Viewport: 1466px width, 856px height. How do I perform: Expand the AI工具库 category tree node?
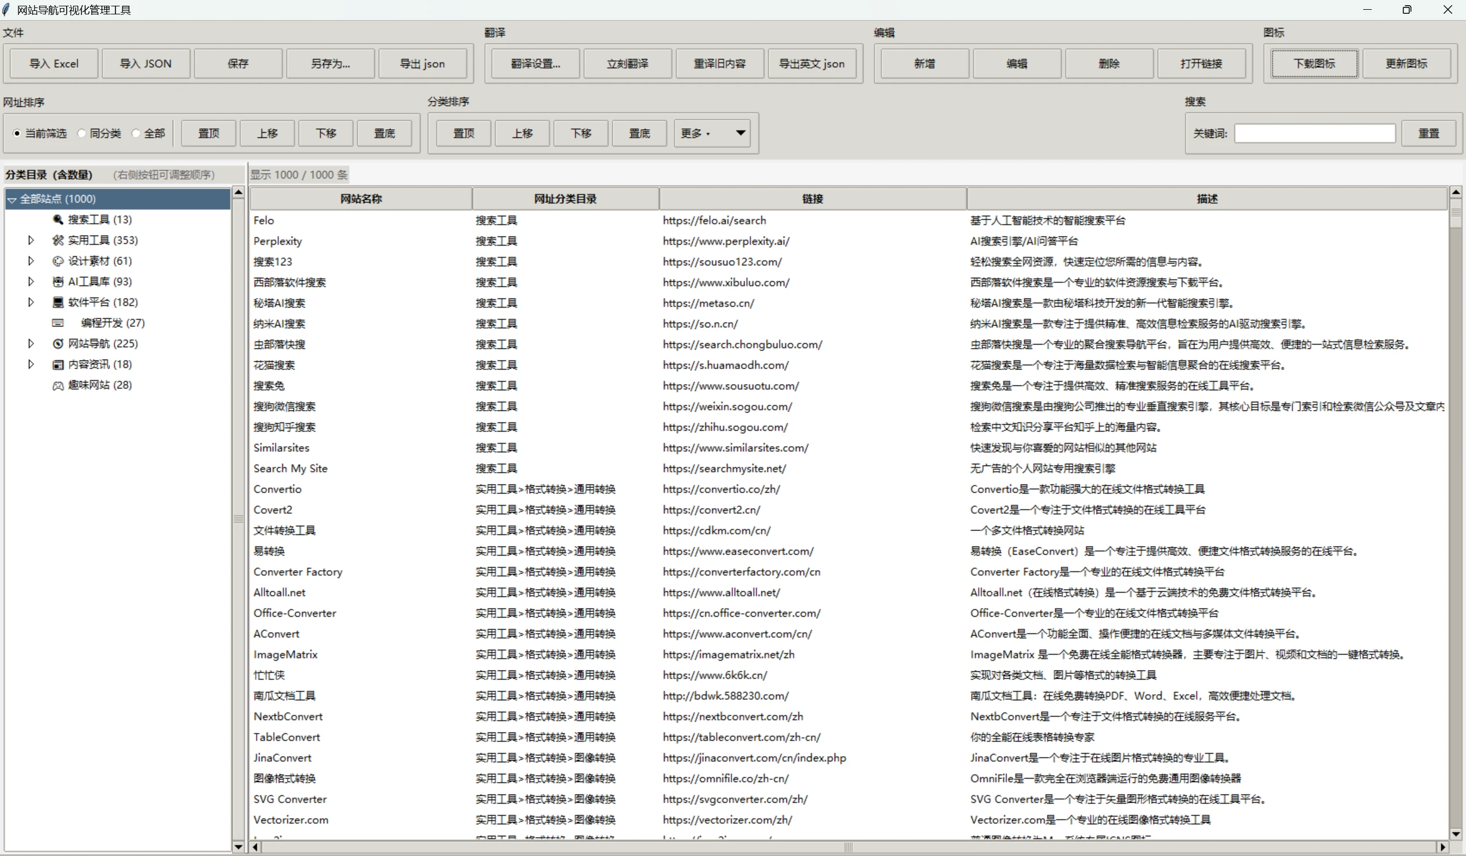31,281
